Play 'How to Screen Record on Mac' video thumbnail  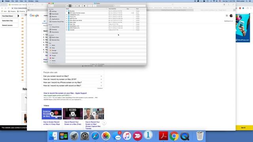coord(52,114)
